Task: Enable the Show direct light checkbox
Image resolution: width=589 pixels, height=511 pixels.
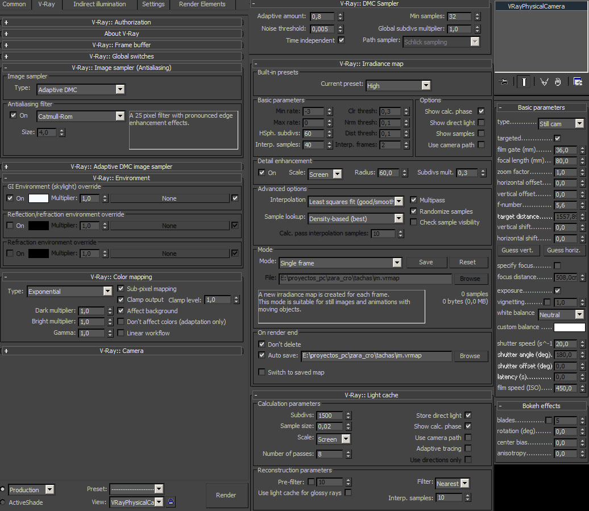Action: tap(481, 122)
